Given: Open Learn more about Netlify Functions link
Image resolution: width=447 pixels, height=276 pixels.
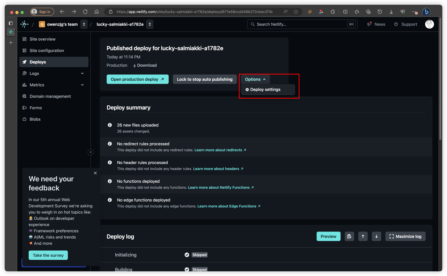Looking at the screenshot, I should point(221,188).
